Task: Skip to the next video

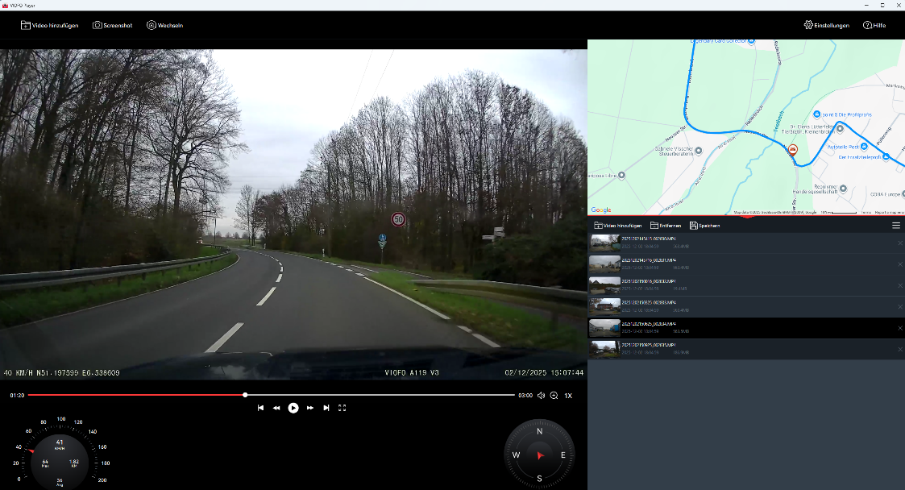Action: (326, 408)
